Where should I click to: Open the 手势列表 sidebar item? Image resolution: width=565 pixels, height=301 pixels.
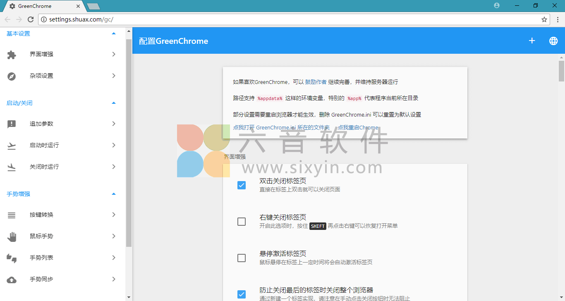click(x=41, y=258)
